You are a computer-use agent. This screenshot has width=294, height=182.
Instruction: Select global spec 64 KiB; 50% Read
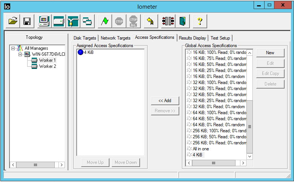pos(219,119)
